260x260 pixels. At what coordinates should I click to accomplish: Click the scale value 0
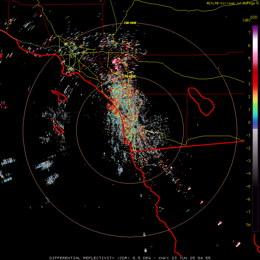click(x=249, y=122)
